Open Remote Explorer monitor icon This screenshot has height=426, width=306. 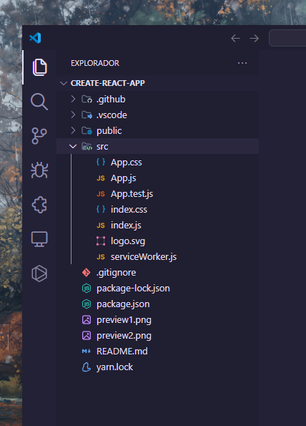(x=39, y=239)
